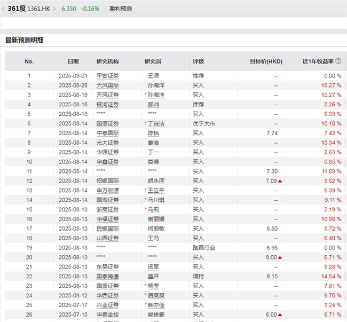Select rating 跑赢行业 in row 19

[x=204, y=248]
